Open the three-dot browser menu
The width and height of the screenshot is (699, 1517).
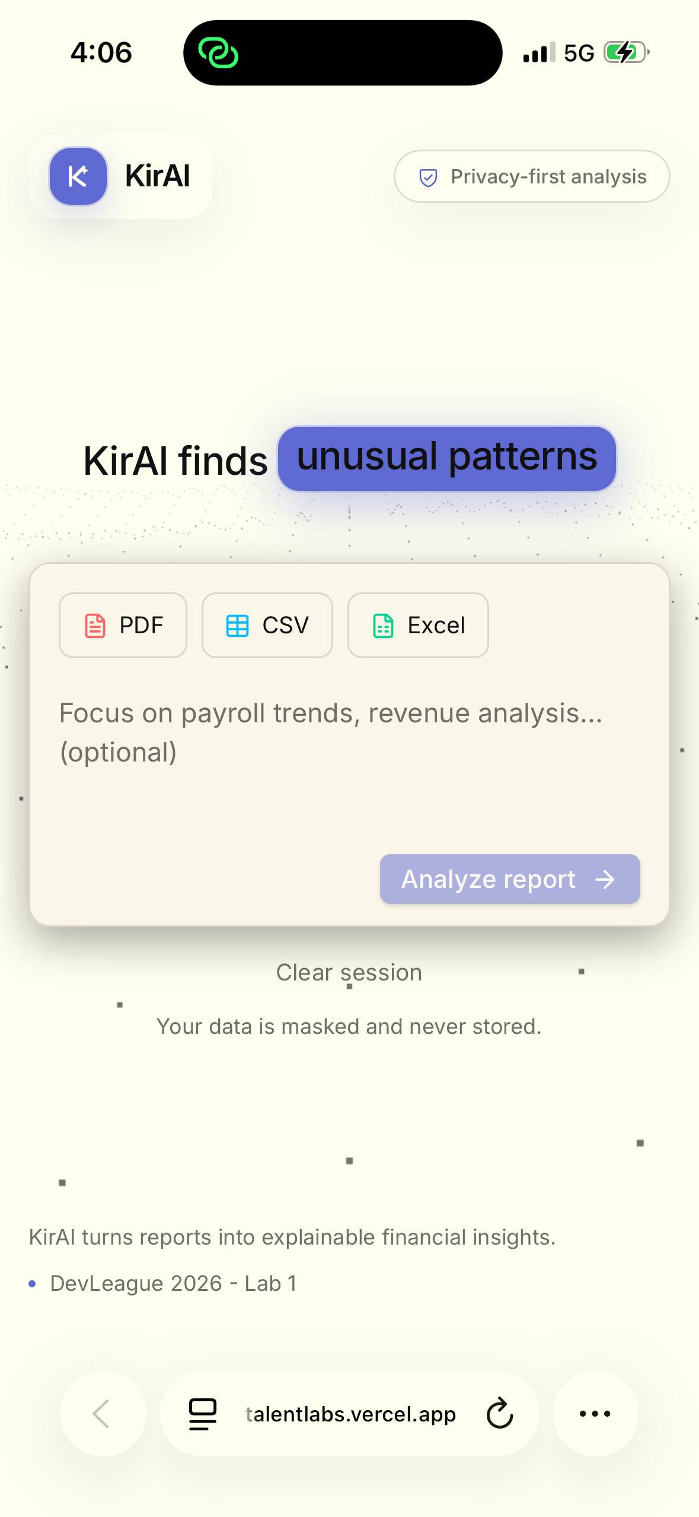coord(595,1413)
